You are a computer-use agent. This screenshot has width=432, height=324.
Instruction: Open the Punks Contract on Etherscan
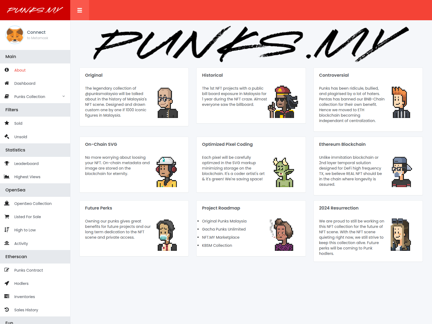pyautogui.click(x=35, y=270)
